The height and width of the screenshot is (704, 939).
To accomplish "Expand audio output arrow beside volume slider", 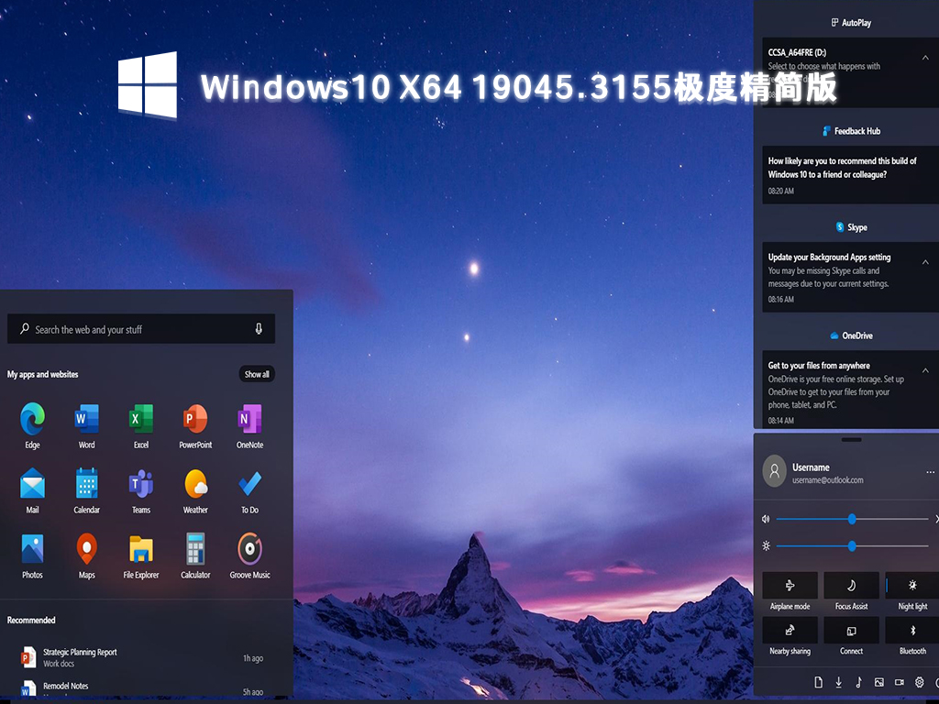I will (936, 519).
